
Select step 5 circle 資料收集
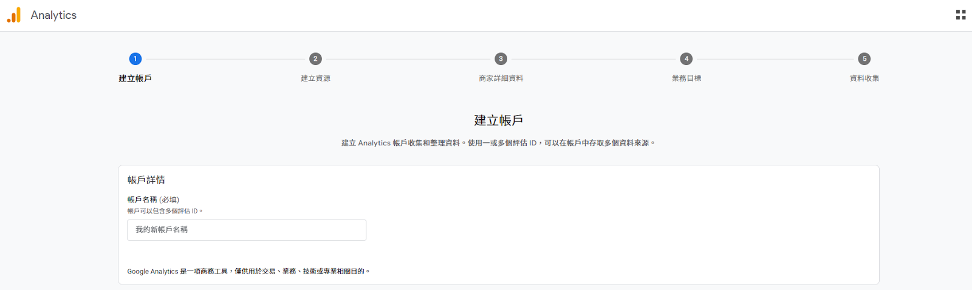(x=864, y=59)
